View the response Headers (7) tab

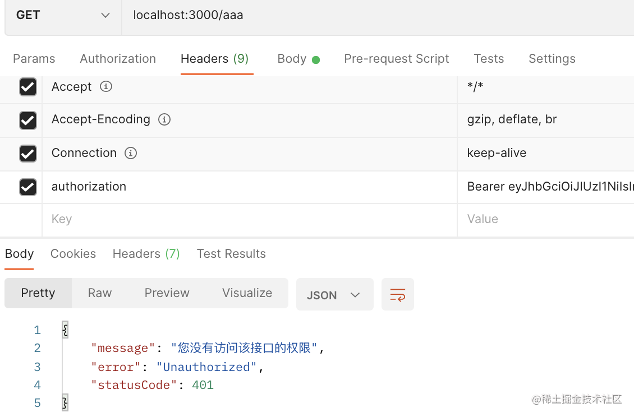[146, 254]
